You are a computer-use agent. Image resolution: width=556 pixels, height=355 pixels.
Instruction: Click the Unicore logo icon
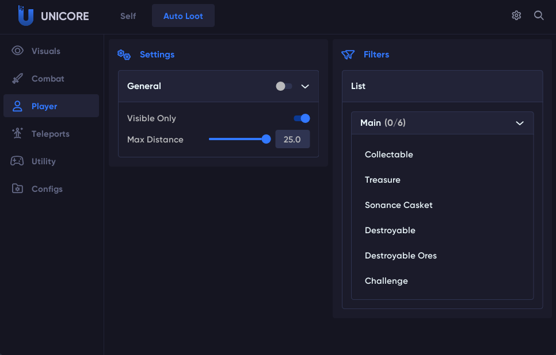(25, 16)
